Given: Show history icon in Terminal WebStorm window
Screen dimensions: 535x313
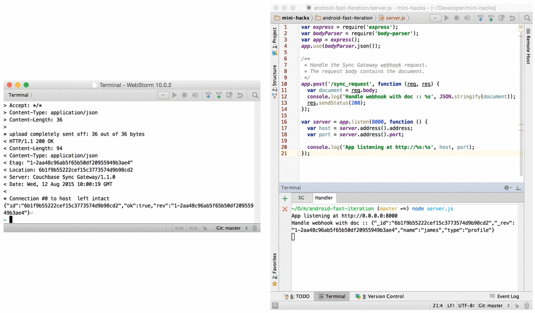Looking at the screenshot, I should coord(229,95).
